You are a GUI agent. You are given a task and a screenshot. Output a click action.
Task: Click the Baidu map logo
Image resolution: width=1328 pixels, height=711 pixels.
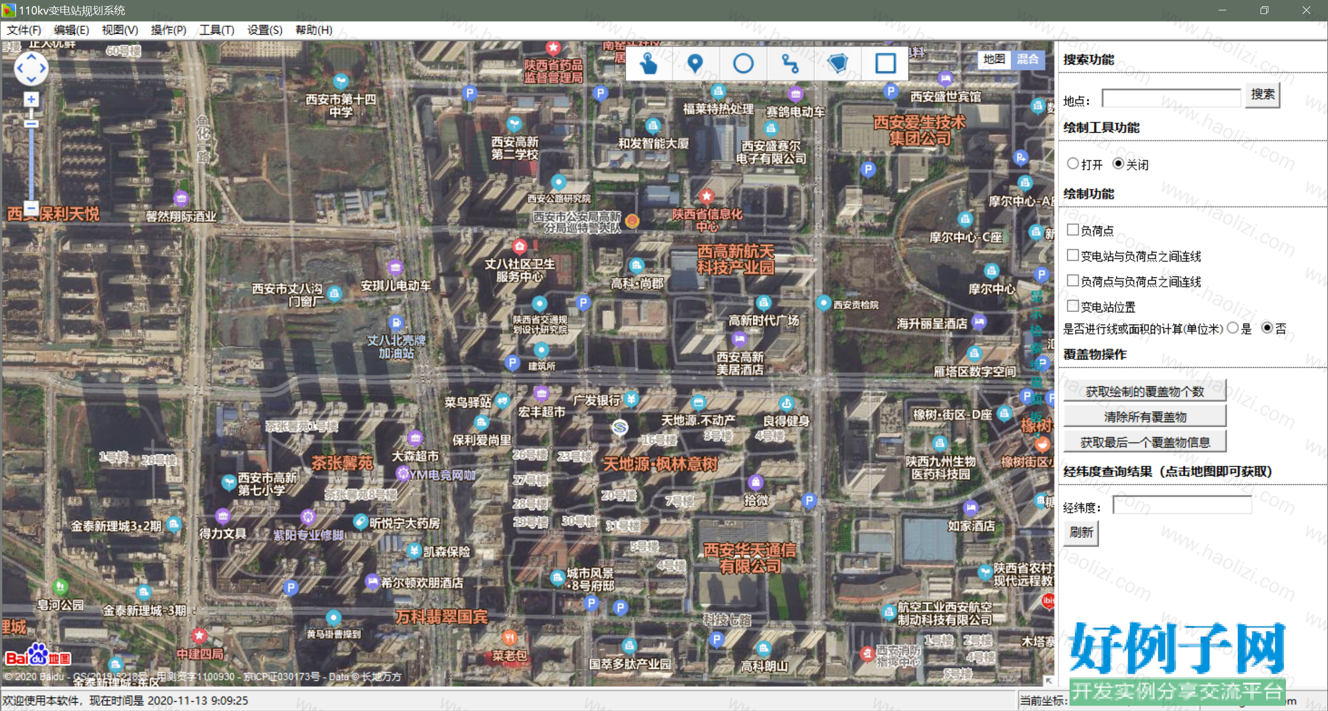pyautogui.click(x=38, y=655)
